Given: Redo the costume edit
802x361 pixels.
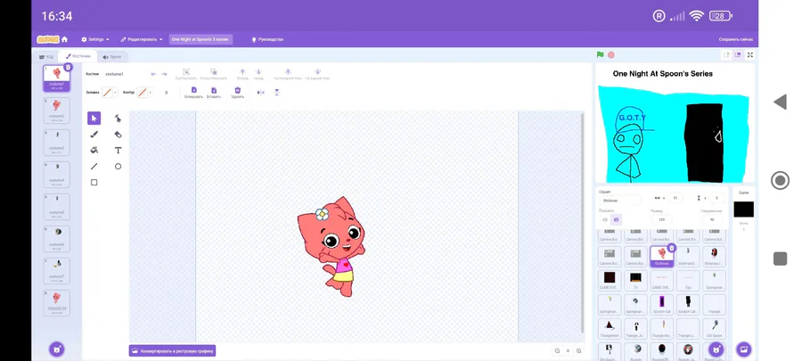Looking at the screenshot, I should [x=164, y=74].
